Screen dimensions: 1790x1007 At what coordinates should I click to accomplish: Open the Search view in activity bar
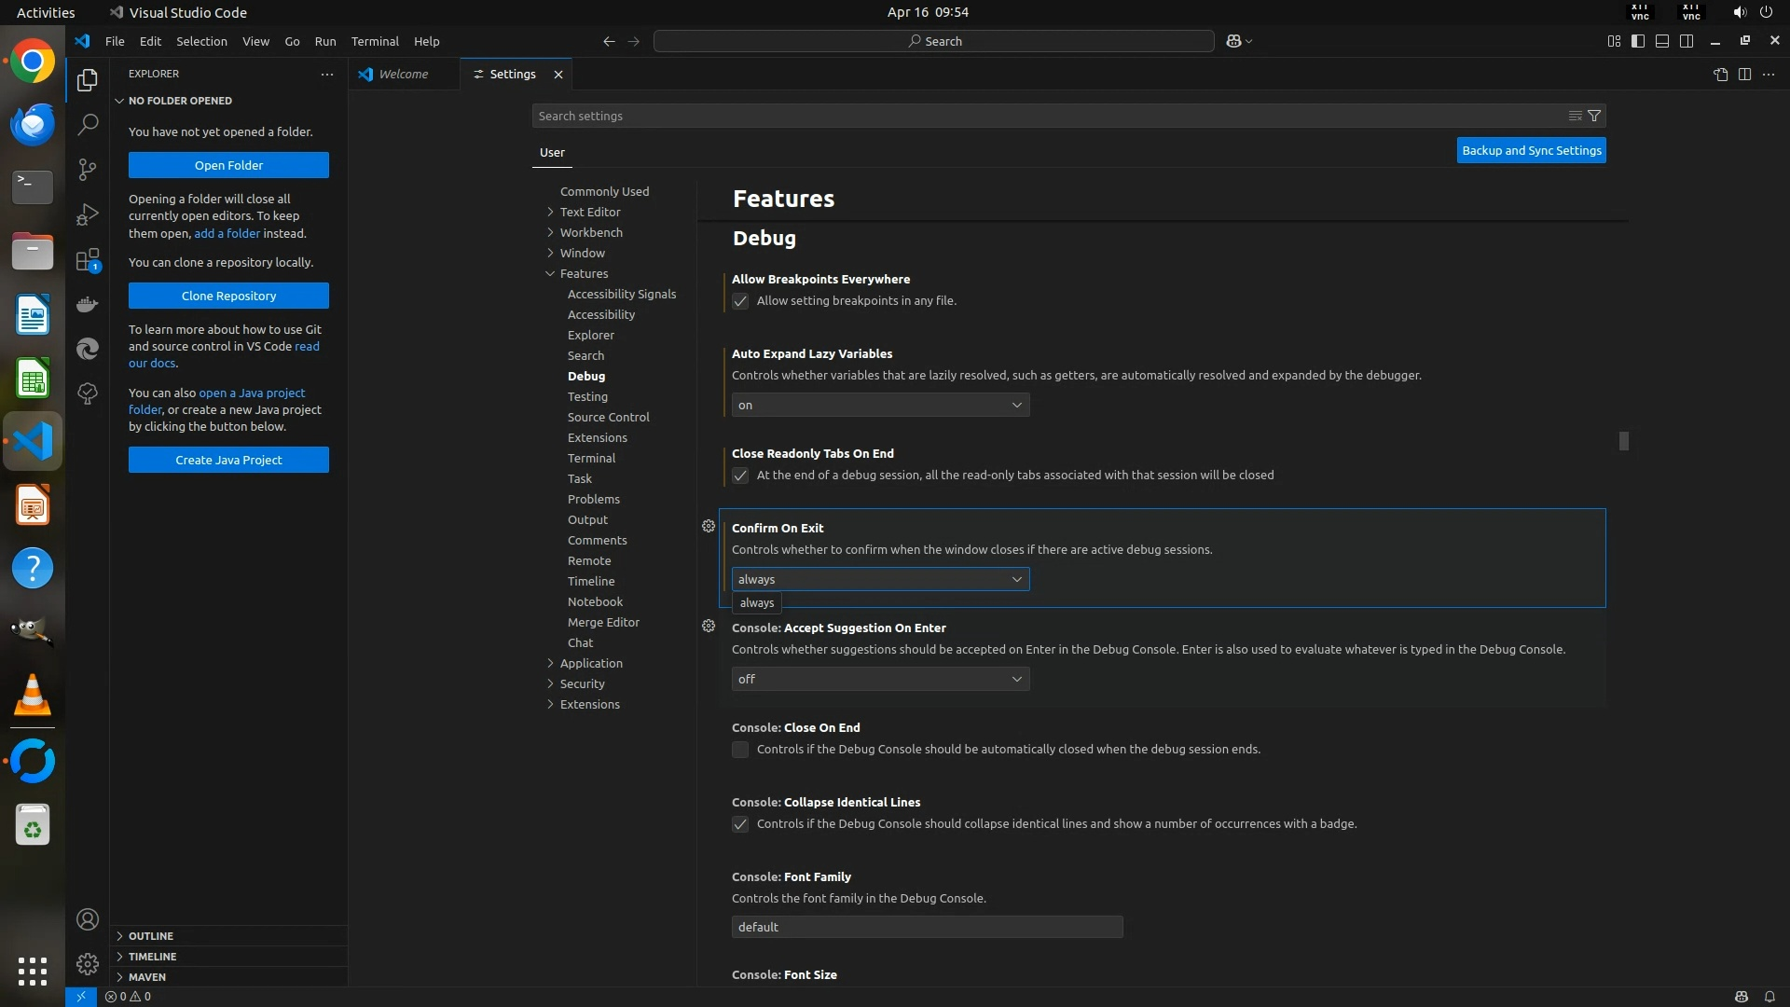point(88,124)
